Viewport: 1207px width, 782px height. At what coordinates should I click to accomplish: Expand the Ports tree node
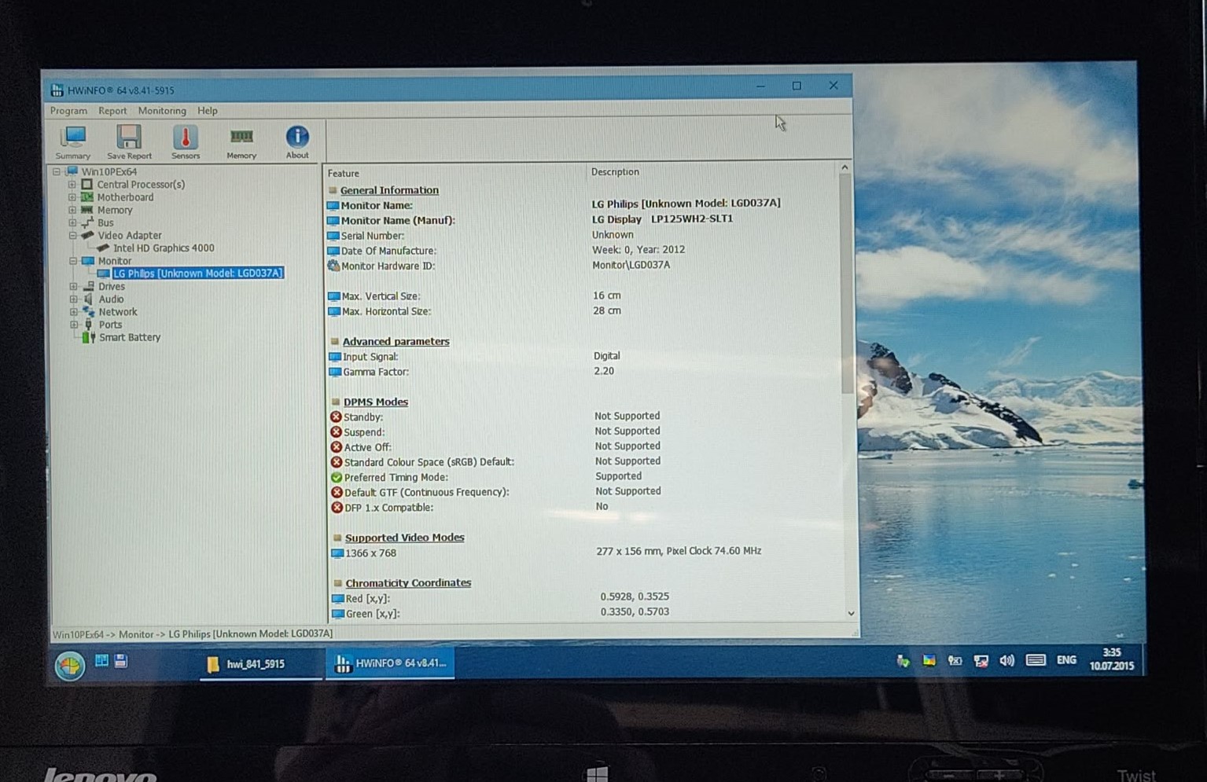[74, 325]
